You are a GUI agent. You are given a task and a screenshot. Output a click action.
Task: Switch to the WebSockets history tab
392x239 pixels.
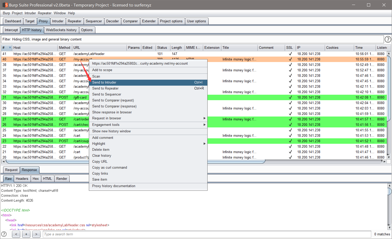pos(61,30)
